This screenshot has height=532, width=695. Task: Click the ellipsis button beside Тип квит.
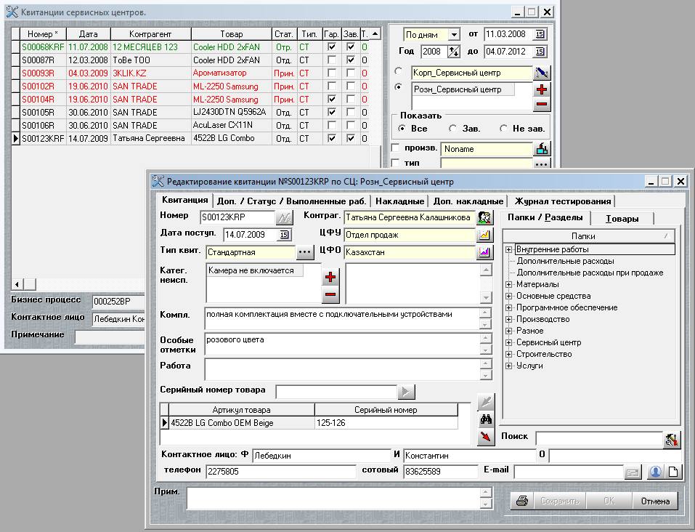304,252
